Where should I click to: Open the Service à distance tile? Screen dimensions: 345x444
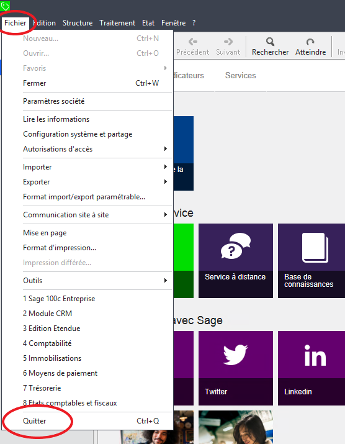tap(235, 261)
